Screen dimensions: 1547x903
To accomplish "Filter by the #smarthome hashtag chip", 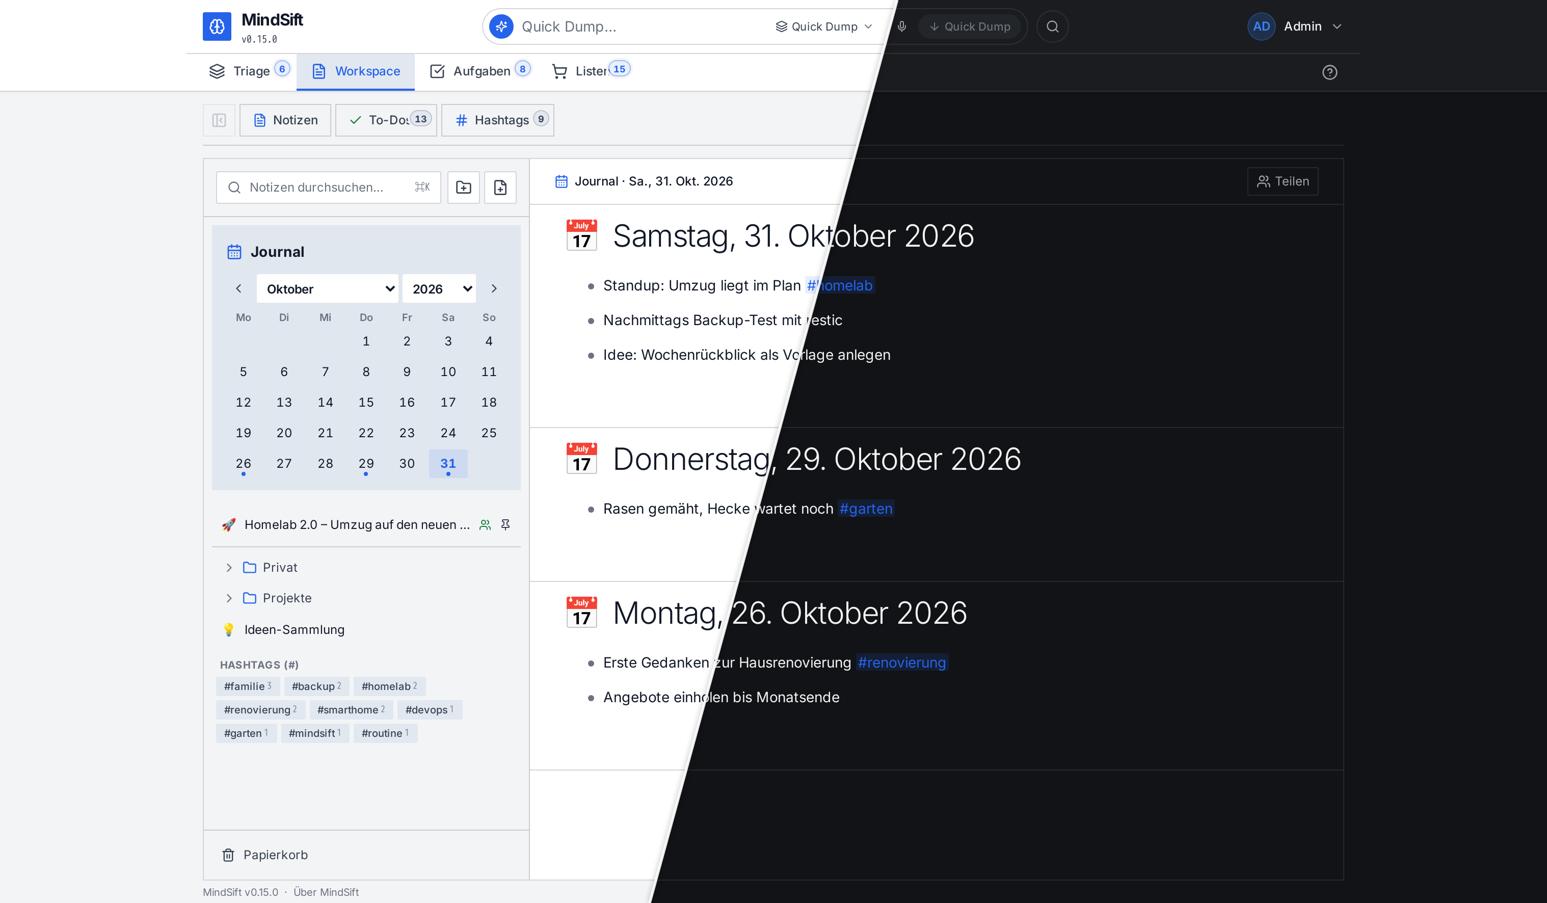I will point(351,710).
